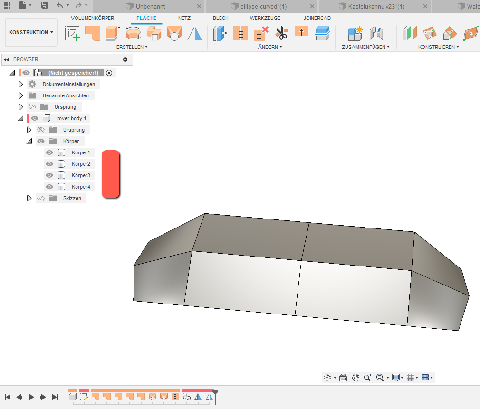The image size is (480, 409).
Task: Click the sketch feature in the timeline
Action: click(x=84, y=397)
